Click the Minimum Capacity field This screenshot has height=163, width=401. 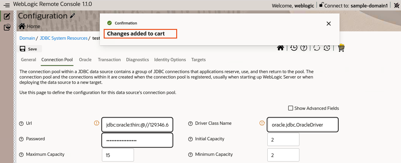point(283,155)
